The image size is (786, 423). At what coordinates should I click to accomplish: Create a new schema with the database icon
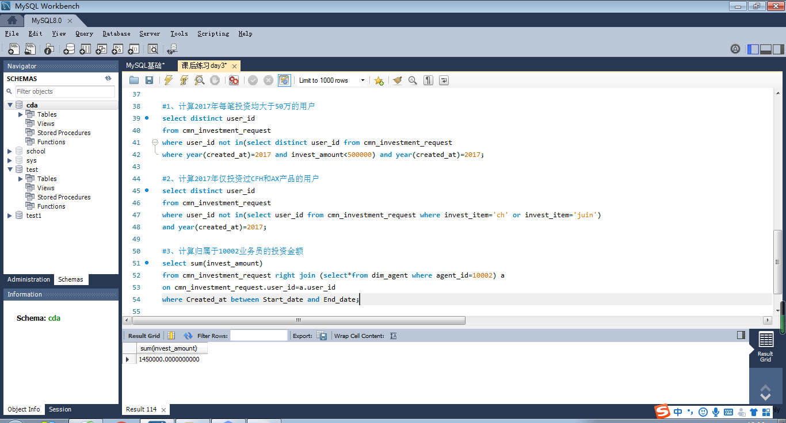pyautogui.click(x=70, y=49)
